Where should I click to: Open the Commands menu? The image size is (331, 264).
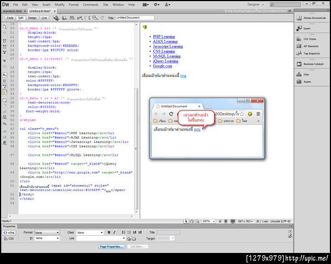(x=90, y=4)
